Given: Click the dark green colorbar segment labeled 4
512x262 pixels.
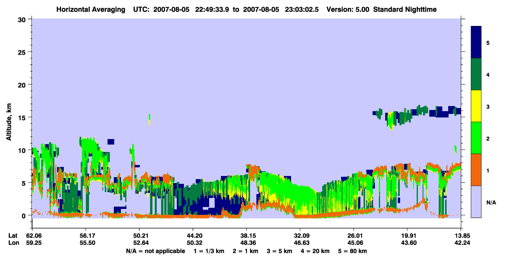Looking at the screenshot, I should tap(476, 74).
